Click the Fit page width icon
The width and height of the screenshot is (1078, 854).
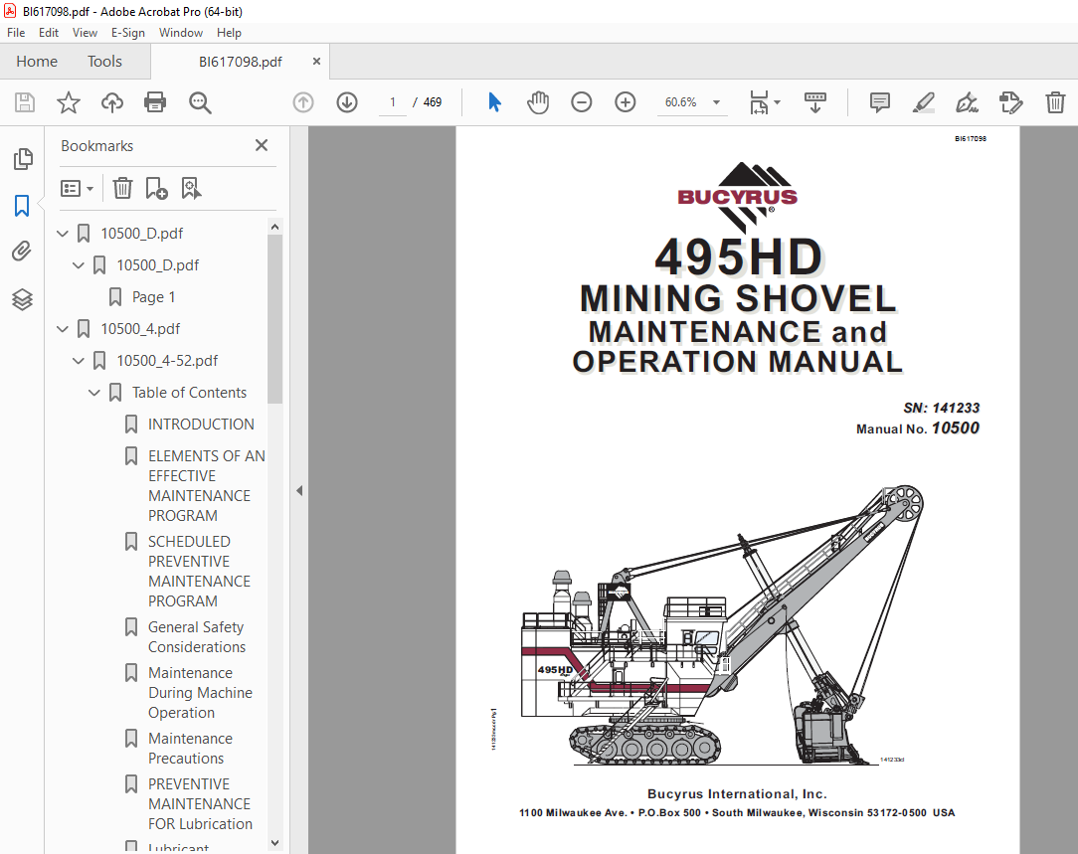pos(759,102)
